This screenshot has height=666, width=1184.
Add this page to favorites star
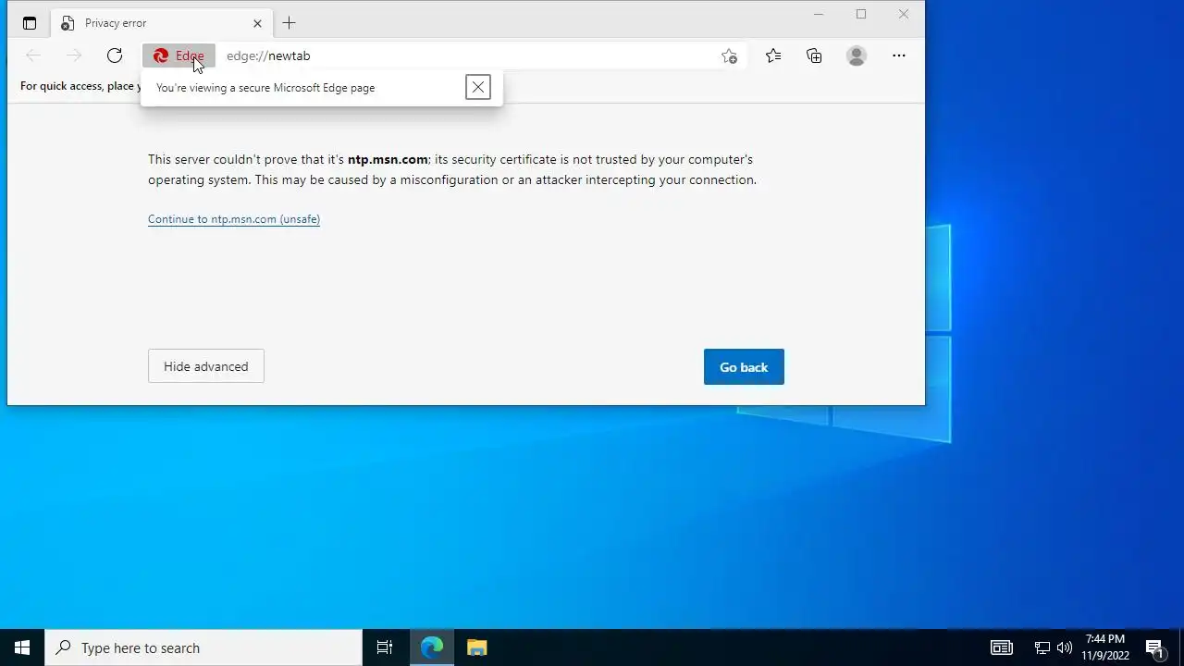pyautogui.click(x=729, y=55)
